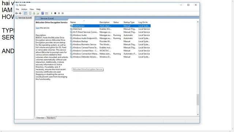Restart the service using the restart icon
The image size is (234, 132).
63,13
